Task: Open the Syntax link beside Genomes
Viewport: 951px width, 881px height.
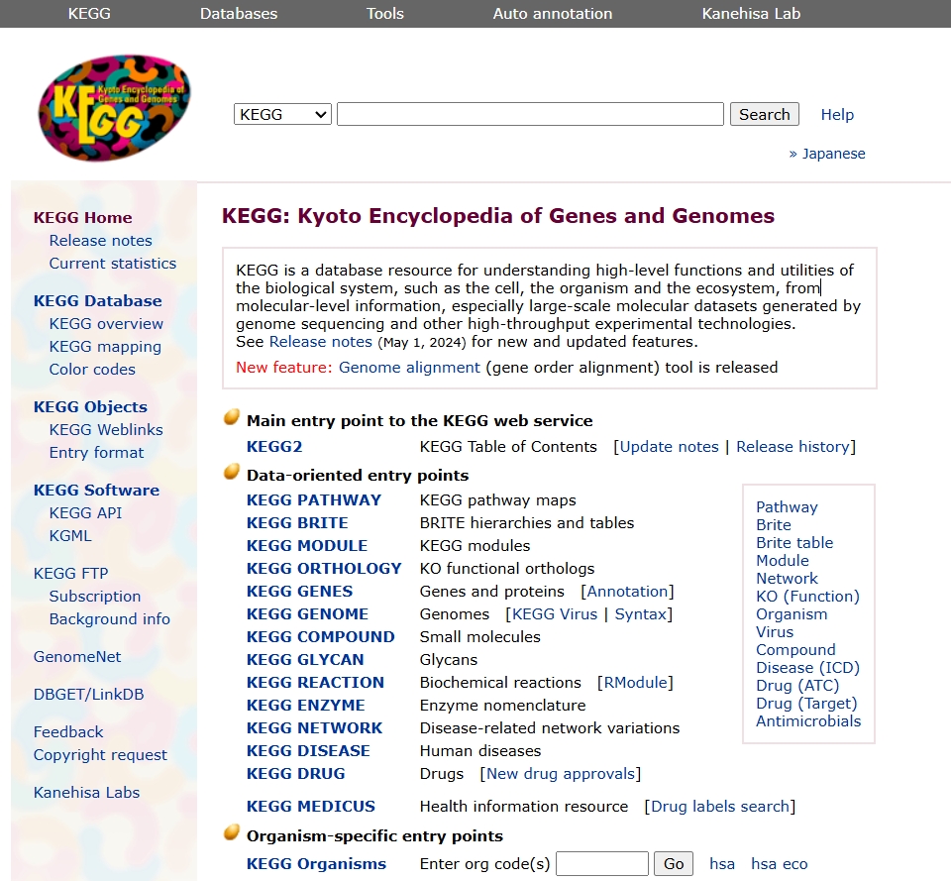Action: (641, 614)
